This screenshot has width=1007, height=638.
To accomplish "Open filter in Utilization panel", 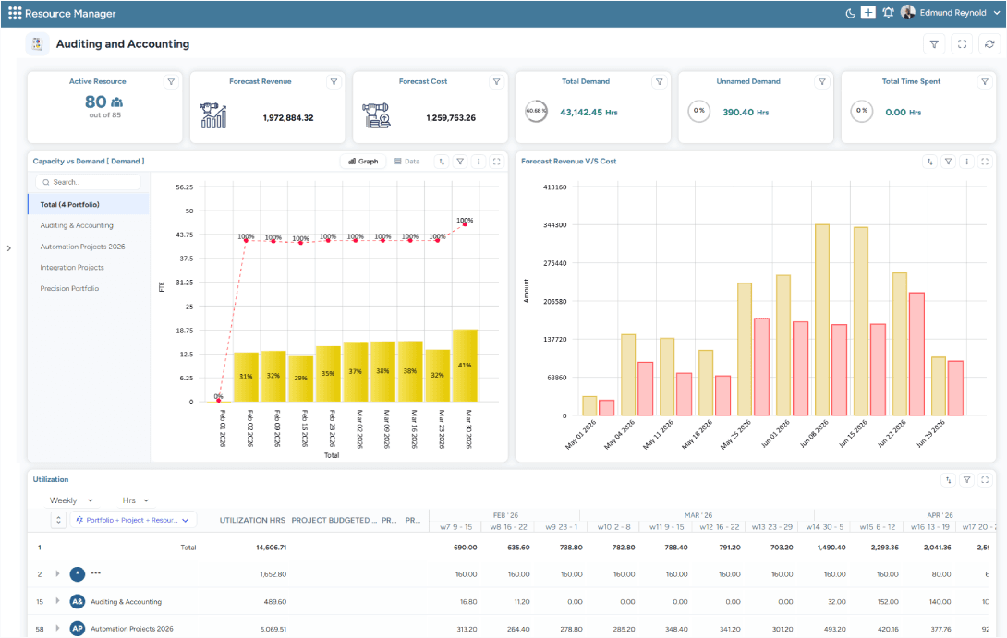I will (x=966, y=480).
